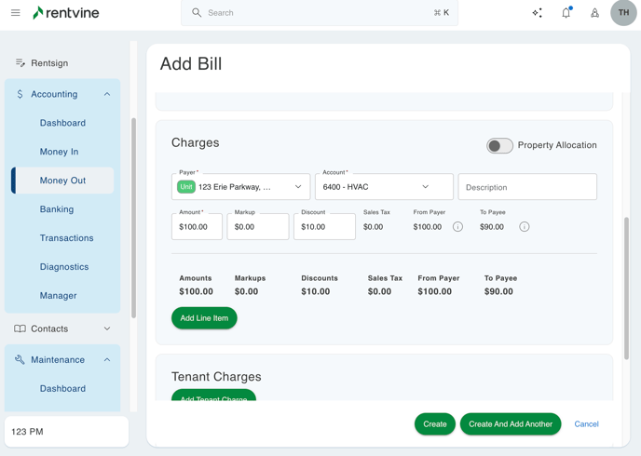
Task: Go to Money In page
Action: (59, 152)
